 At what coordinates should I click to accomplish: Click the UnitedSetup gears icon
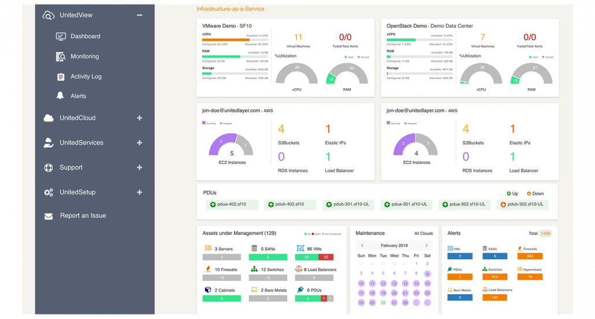(x=49, y=193)
